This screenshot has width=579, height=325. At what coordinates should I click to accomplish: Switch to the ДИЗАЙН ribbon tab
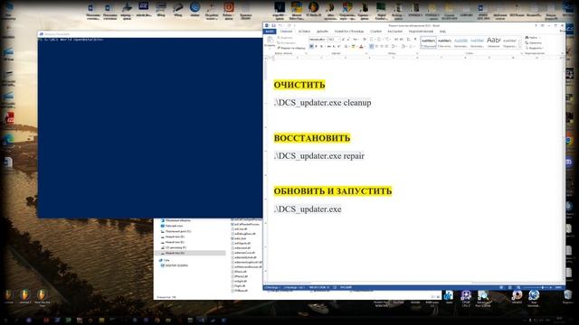click(322, 32)
